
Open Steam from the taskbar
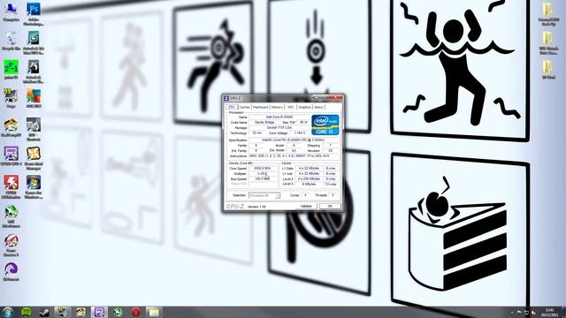(44, 312)
